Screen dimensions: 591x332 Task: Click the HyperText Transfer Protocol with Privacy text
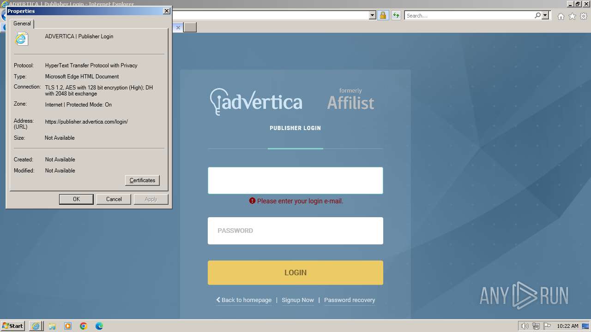(x=91, y=65)
